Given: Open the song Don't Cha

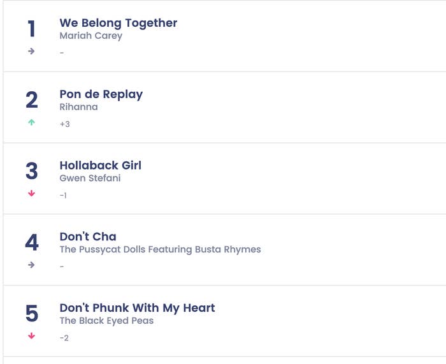Looking at the screenshot, I should tap(88, 237).
